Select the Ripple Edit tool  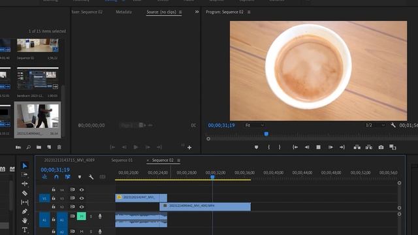(x=25, y=183)
